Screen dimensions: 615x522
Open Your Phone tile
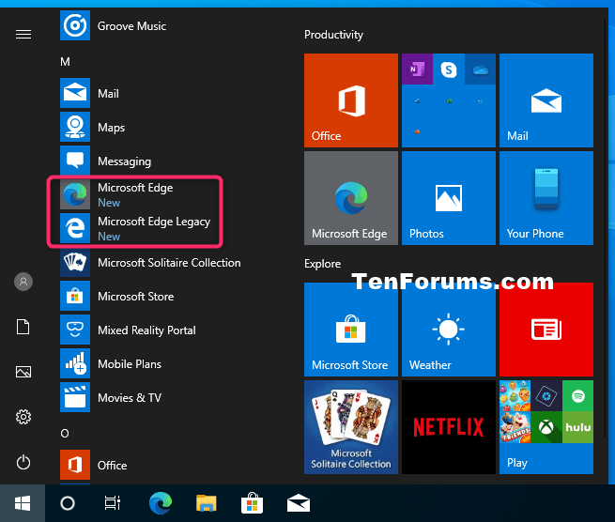pos(546,198)
